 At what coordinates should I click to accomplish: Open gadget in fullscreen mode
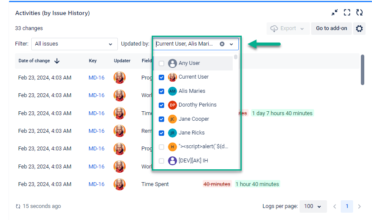347,13
